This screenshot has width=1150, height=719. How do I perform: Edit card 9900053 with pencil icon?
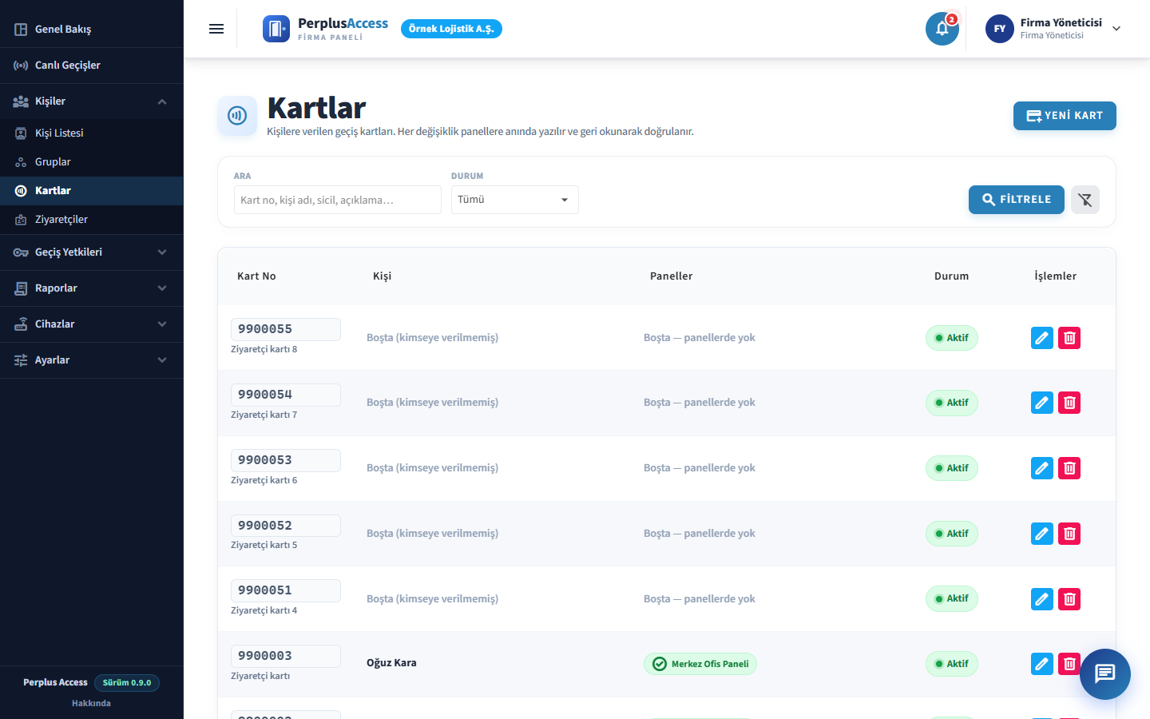pyautogui.click(x=1042, y=468)
